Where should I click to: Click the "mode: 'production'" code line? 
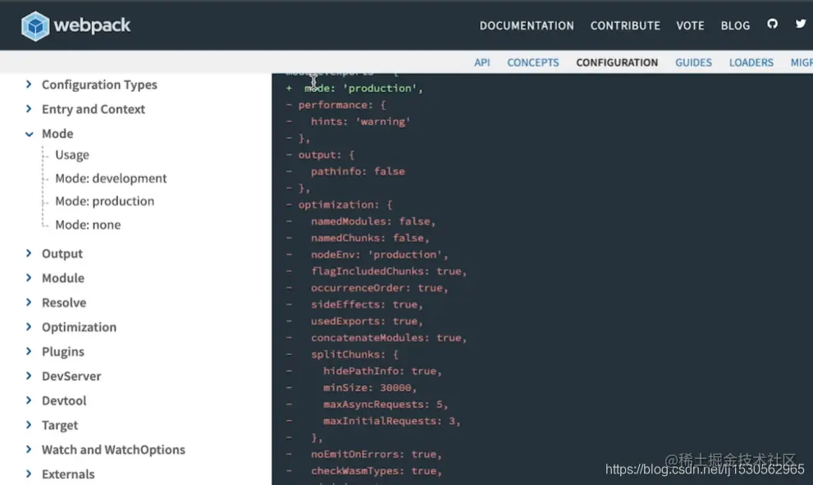click(x=363, y=88)
